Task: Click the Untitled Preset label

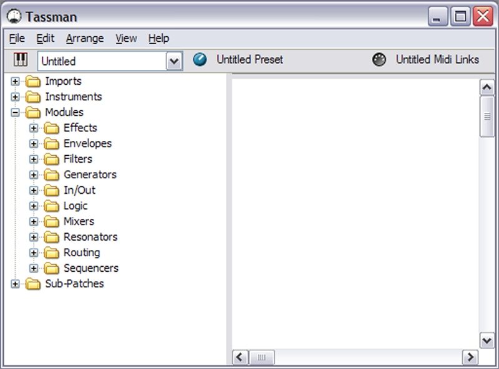Action: point(250,59)
